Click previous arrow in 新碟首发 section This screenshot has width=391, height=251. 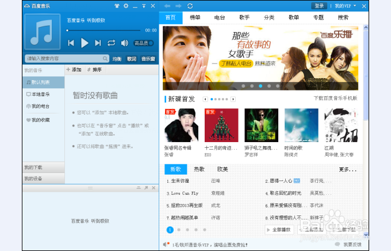[205, 99]
